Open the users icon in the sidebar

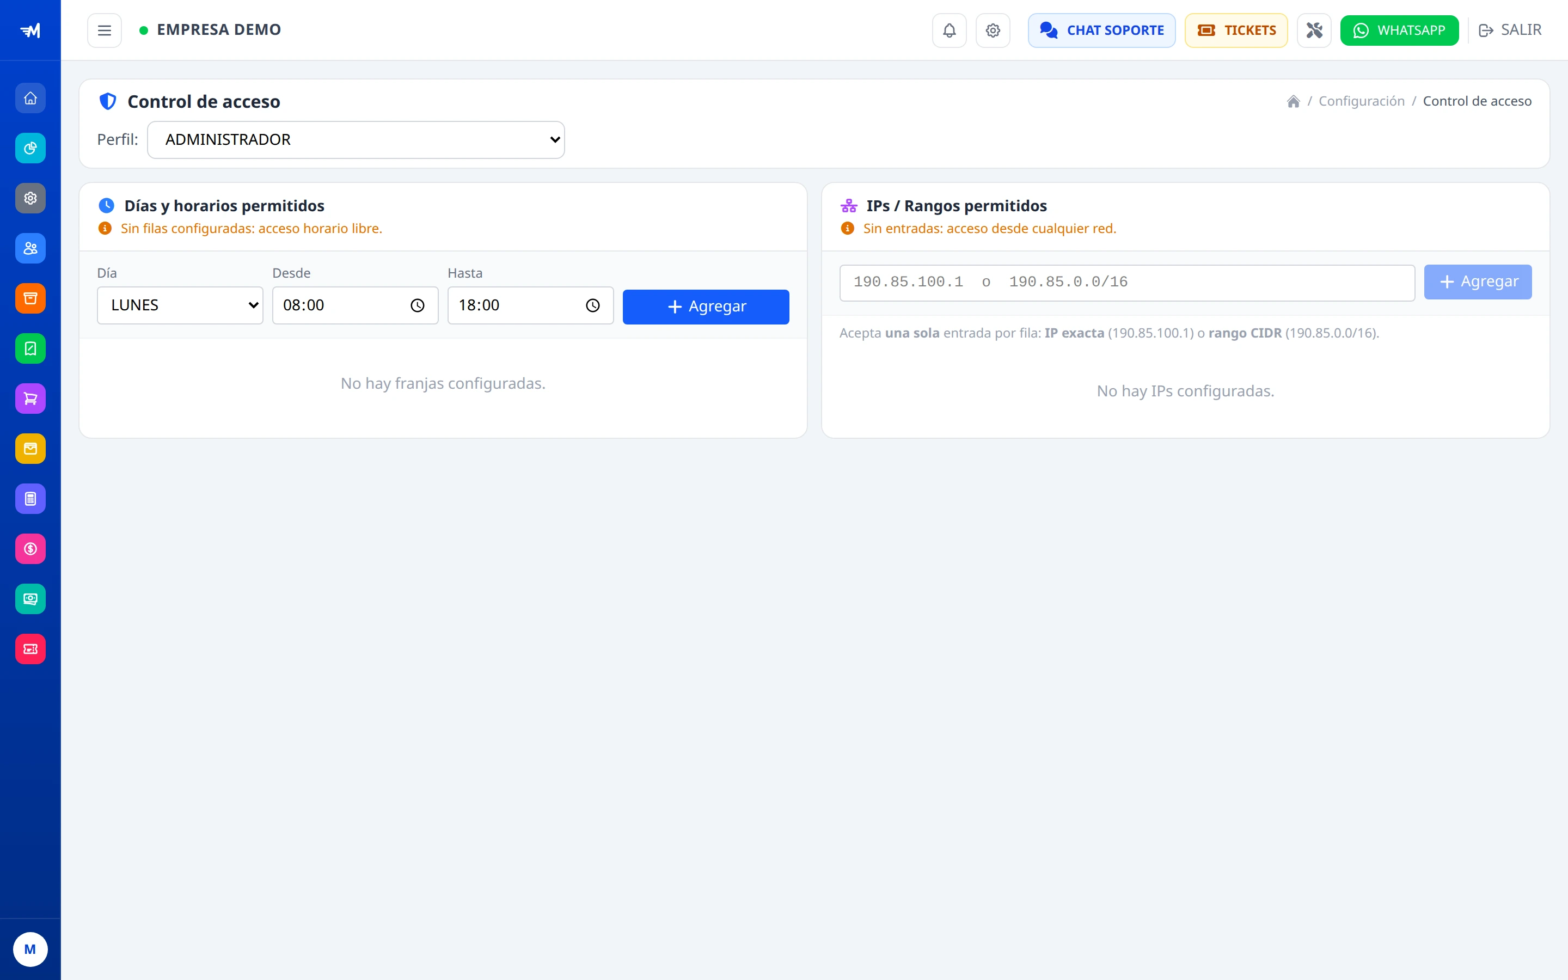tap(30, 248)
